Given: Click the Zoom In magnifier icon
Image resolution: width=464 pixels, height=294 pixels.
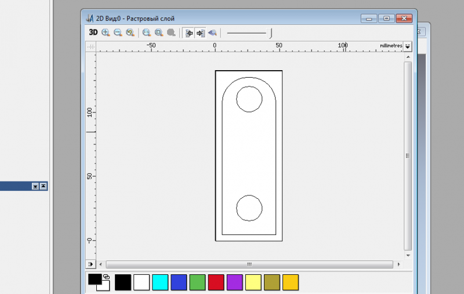Looking at the screenshot, I should coord(106,32).
